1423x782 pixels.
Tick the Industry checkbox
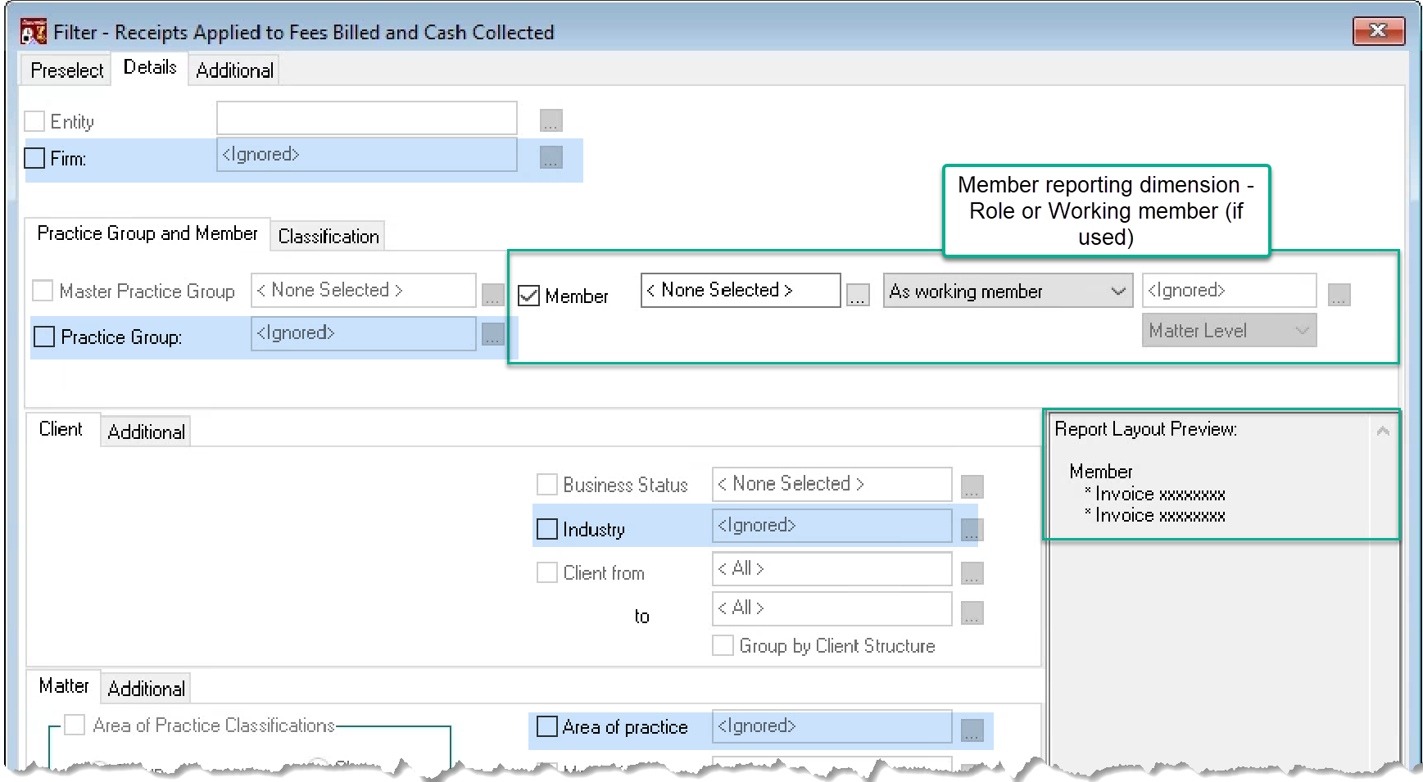(547, 529)
